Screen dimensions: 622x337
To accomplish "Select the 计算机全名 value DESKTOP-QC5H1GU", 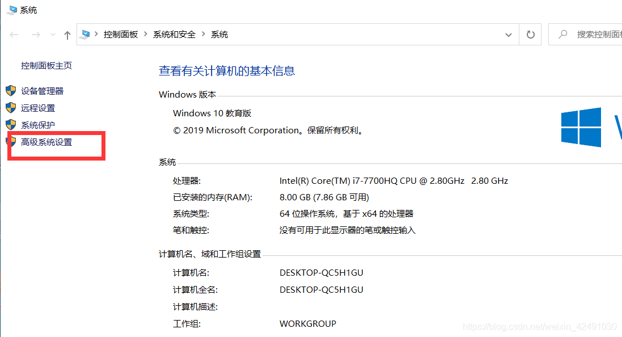I will [x=321, y=290].
